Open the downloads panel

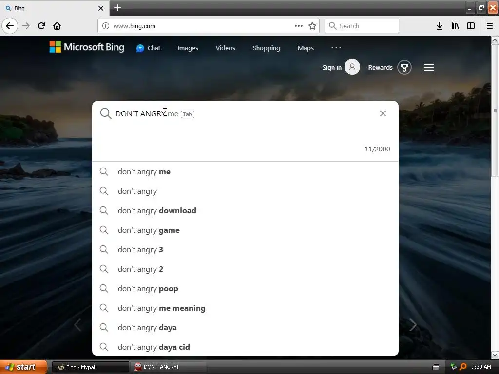pyautogui.click(x=440, y=26)
